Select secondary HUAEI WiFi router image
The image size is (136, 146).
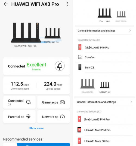(52, 33)
